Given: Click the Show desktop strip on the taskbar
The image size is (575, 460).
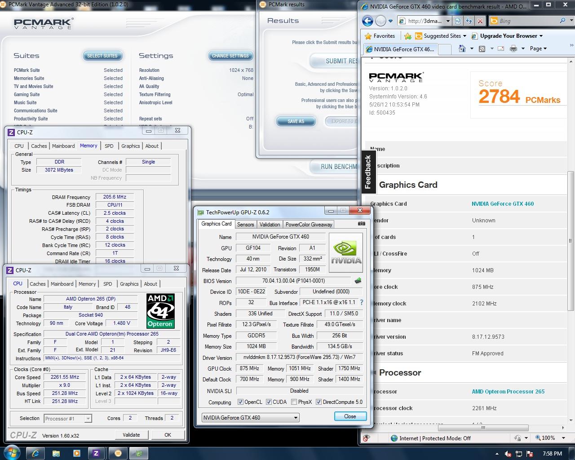Looking at the screenshot, I should (572, 453).
